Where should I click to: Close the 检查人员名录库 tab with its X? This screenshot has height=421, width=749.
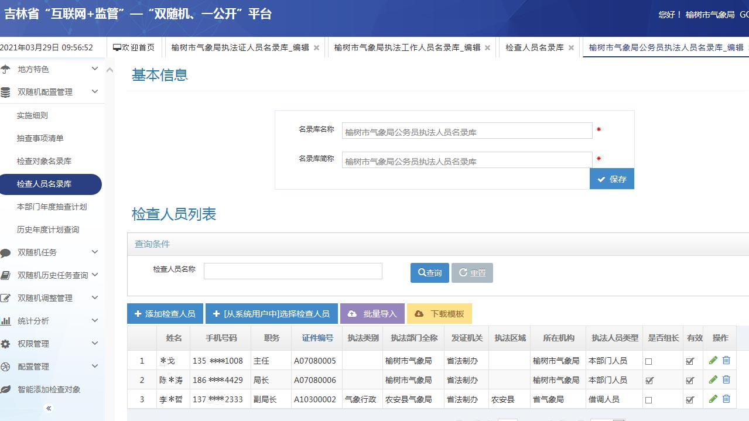pyautogui.click(x=572, y=48)
